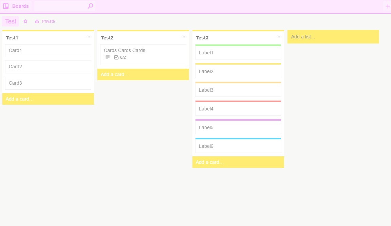
Task: Click the lock icon beside Private
Action: 37,21
